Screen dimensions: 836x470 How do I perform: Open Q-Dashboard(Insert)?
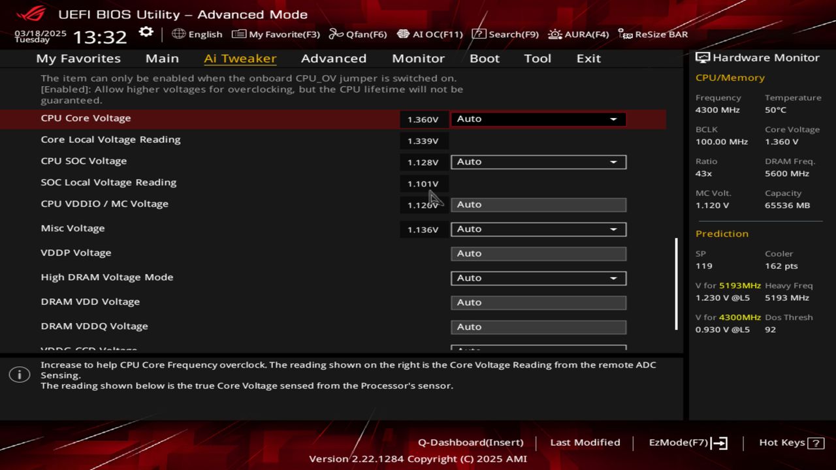(471, 443)
